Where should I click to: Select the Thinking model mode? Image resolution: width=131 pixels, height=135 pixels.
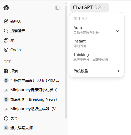[x=97, y=57]
